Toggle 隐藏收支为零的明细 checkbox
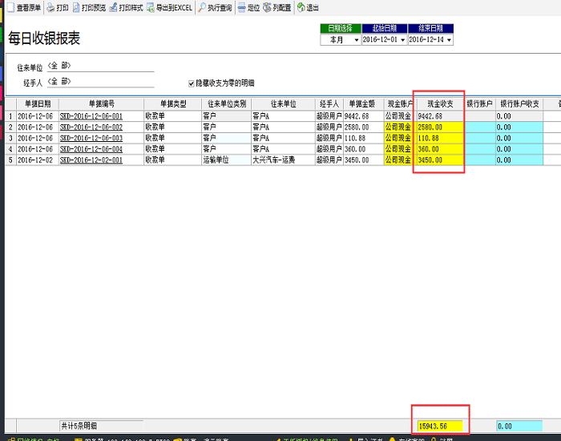 [x=191, y=83]
